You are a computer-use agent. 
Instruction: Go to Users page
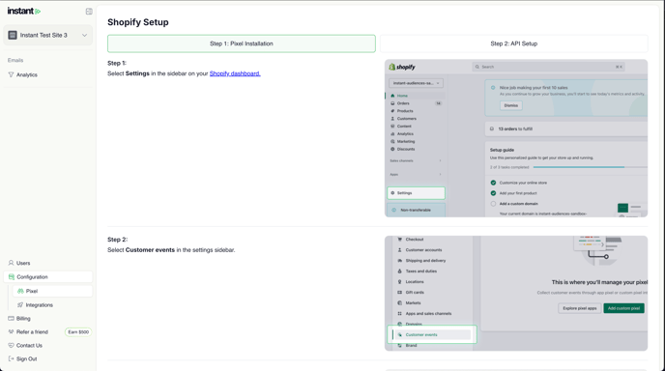coord(23,263)
